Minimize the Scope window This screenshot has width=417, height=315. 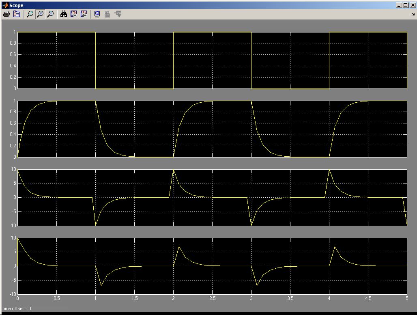[x=400, y=5]
